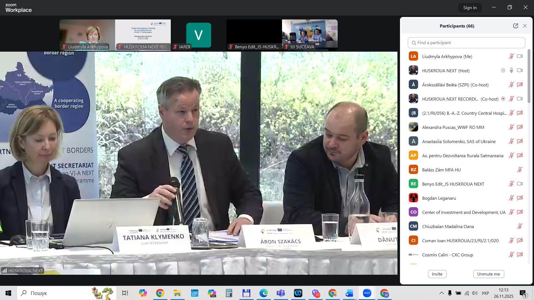Click the IARDI participant tile

[x=198, y=35]
